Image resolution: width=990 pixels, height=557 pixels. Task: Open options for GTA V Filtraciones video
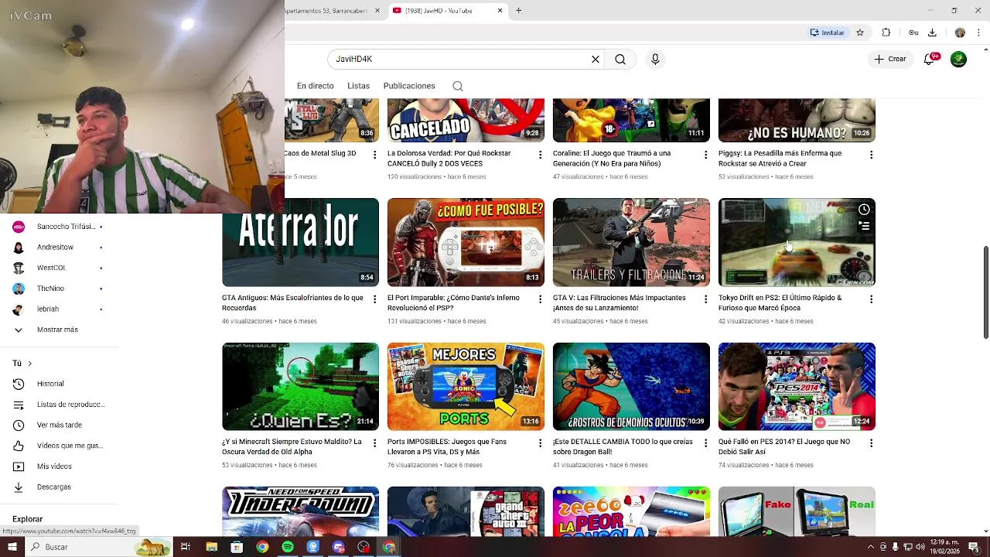point(705,299)
